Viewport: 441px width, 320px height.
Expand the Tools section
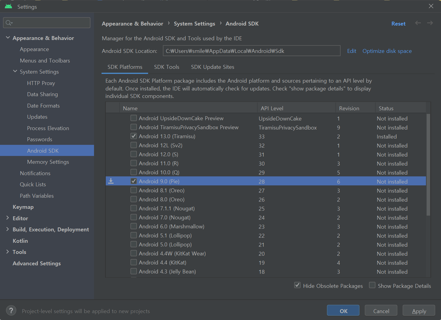coord(8,251)
